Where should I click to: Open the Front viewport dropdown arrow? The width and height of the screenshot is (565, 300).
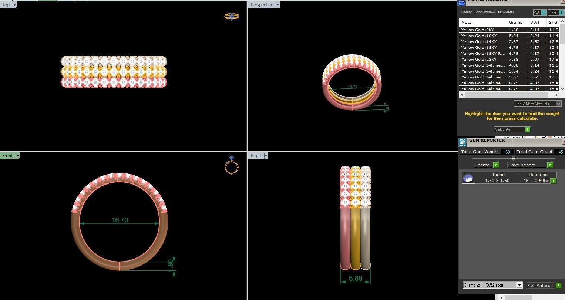(17, 156)
